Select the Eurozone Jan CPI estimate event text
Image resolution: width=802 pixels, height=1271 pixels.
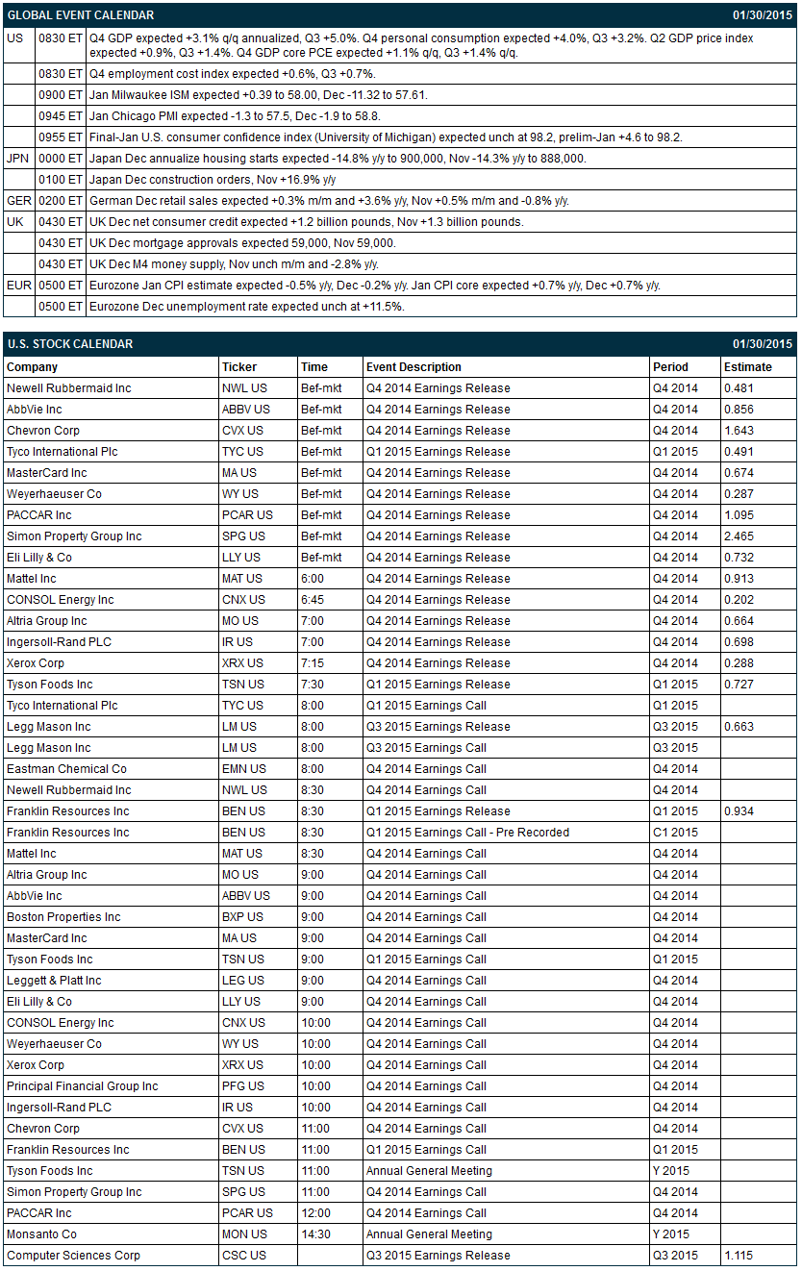(375, 286)
